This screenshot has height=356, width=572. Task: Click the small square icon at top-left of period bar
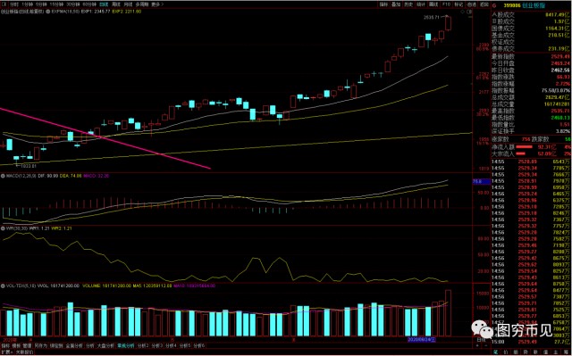tap(4, 4)
